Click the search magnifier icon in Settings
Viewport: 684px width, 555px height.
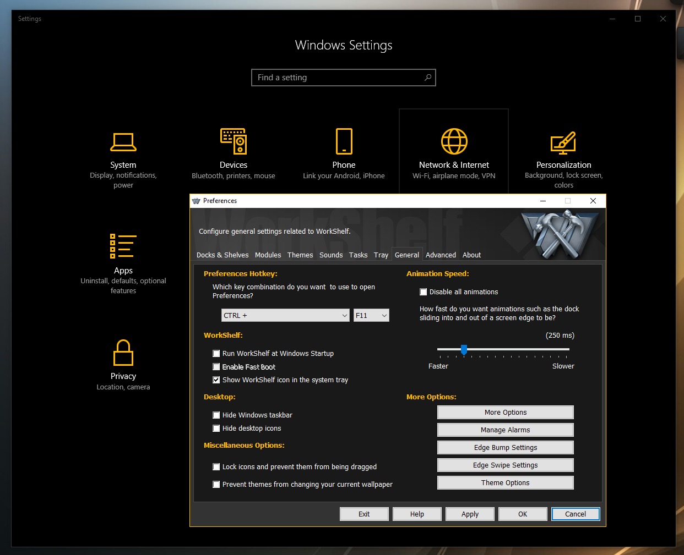[x=428, y=78]
